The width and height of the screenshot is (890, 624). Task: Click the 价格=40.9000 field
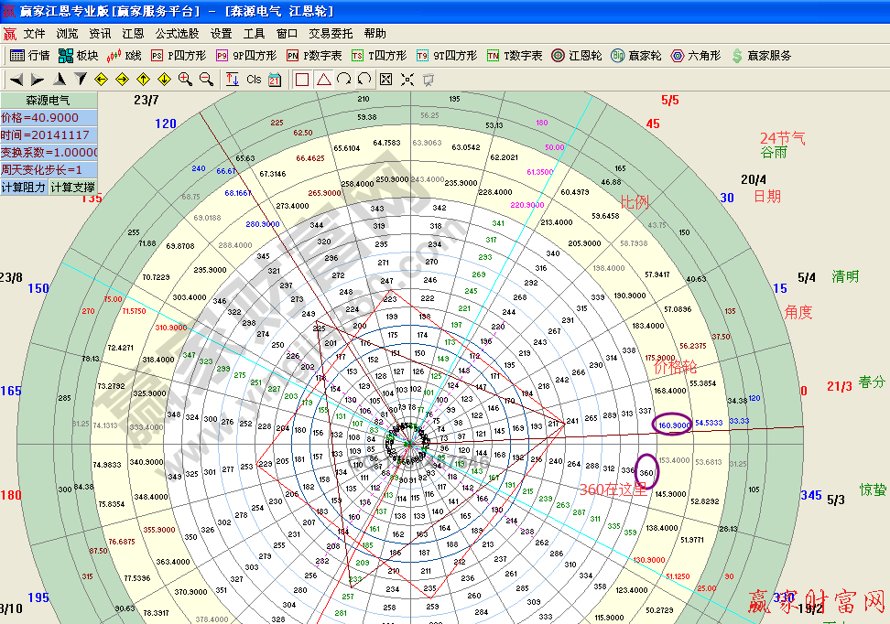pyautogui.click(x=48, y=118)
